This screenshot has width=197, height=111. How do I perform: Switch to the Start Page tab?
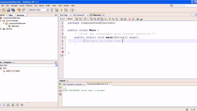64,15
